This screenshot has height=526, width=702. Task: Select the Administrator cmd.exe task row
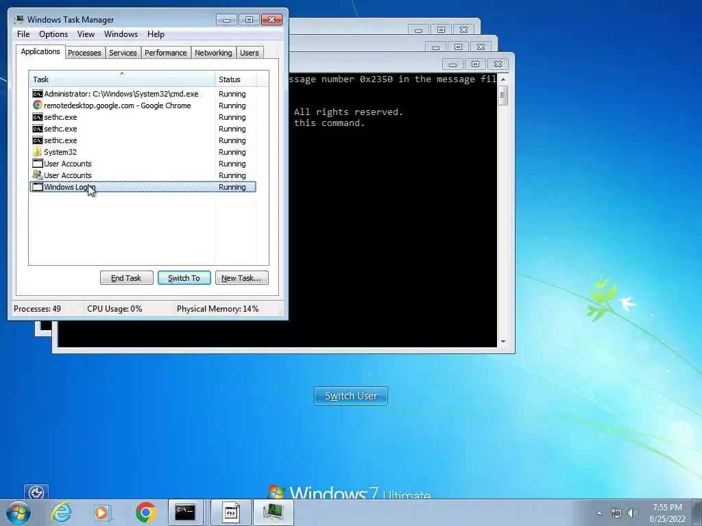tap(143, 94)
